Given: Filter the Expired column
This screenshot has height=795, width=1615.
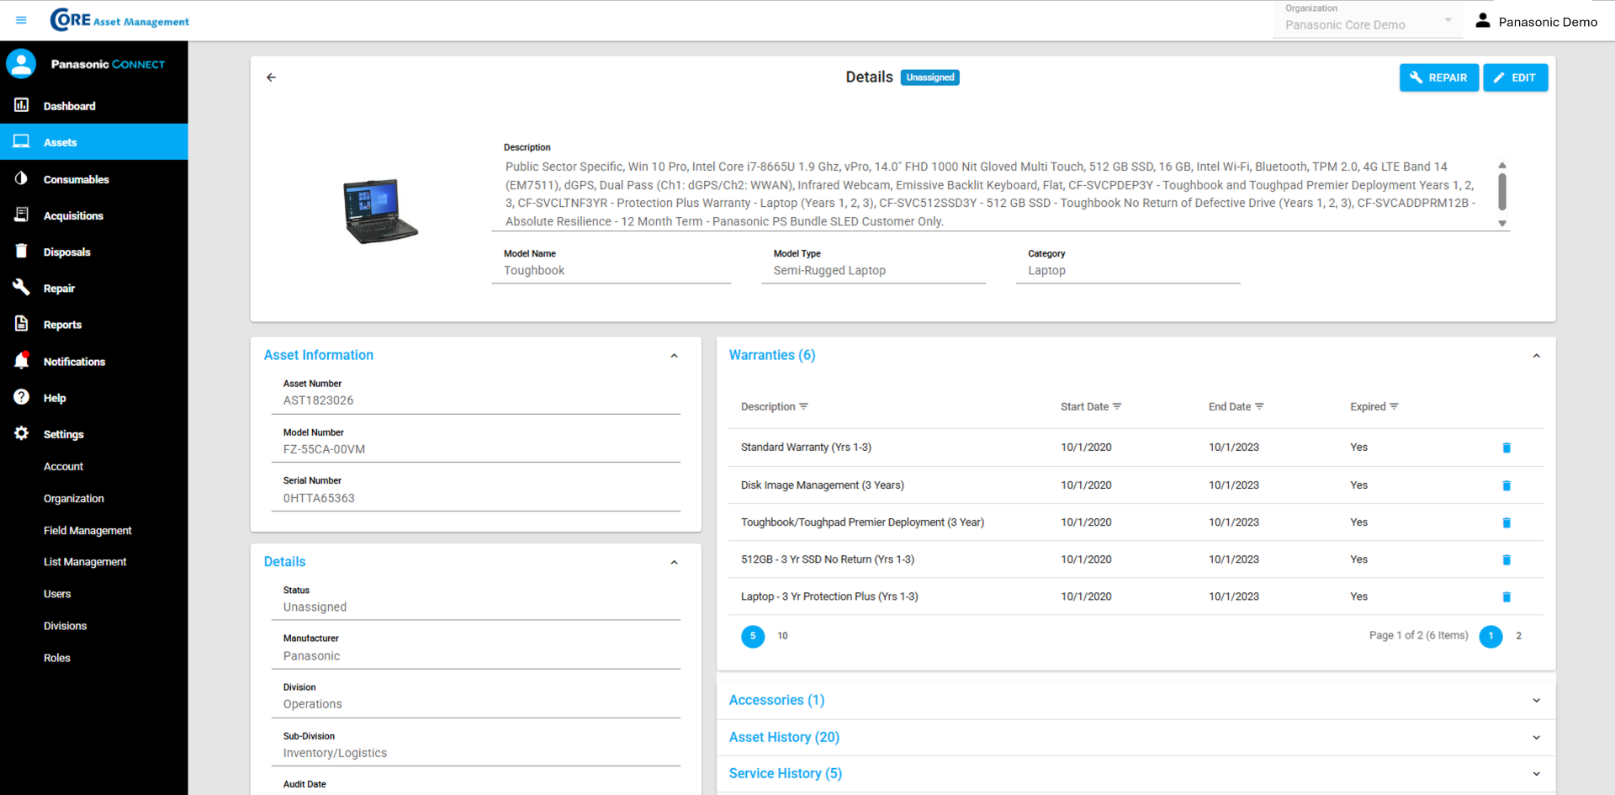Looking at the screenshot, I should pyautogui.click(x=1394, y=406).
